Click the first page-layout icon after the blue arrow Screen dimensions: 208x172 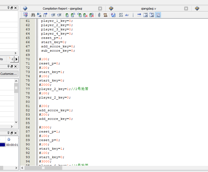[x=146, y=15]
